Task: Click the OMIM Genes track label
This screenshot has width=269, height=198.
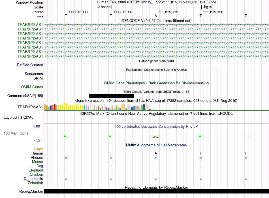Action: 32,87
